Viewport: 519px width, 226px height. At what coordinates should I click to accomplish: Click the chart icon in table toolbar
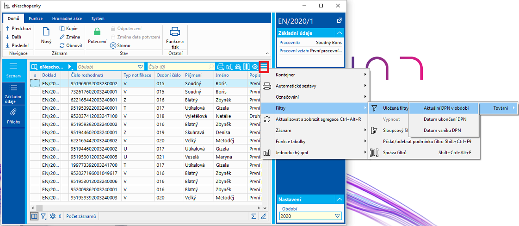click(x=229, y=67)
